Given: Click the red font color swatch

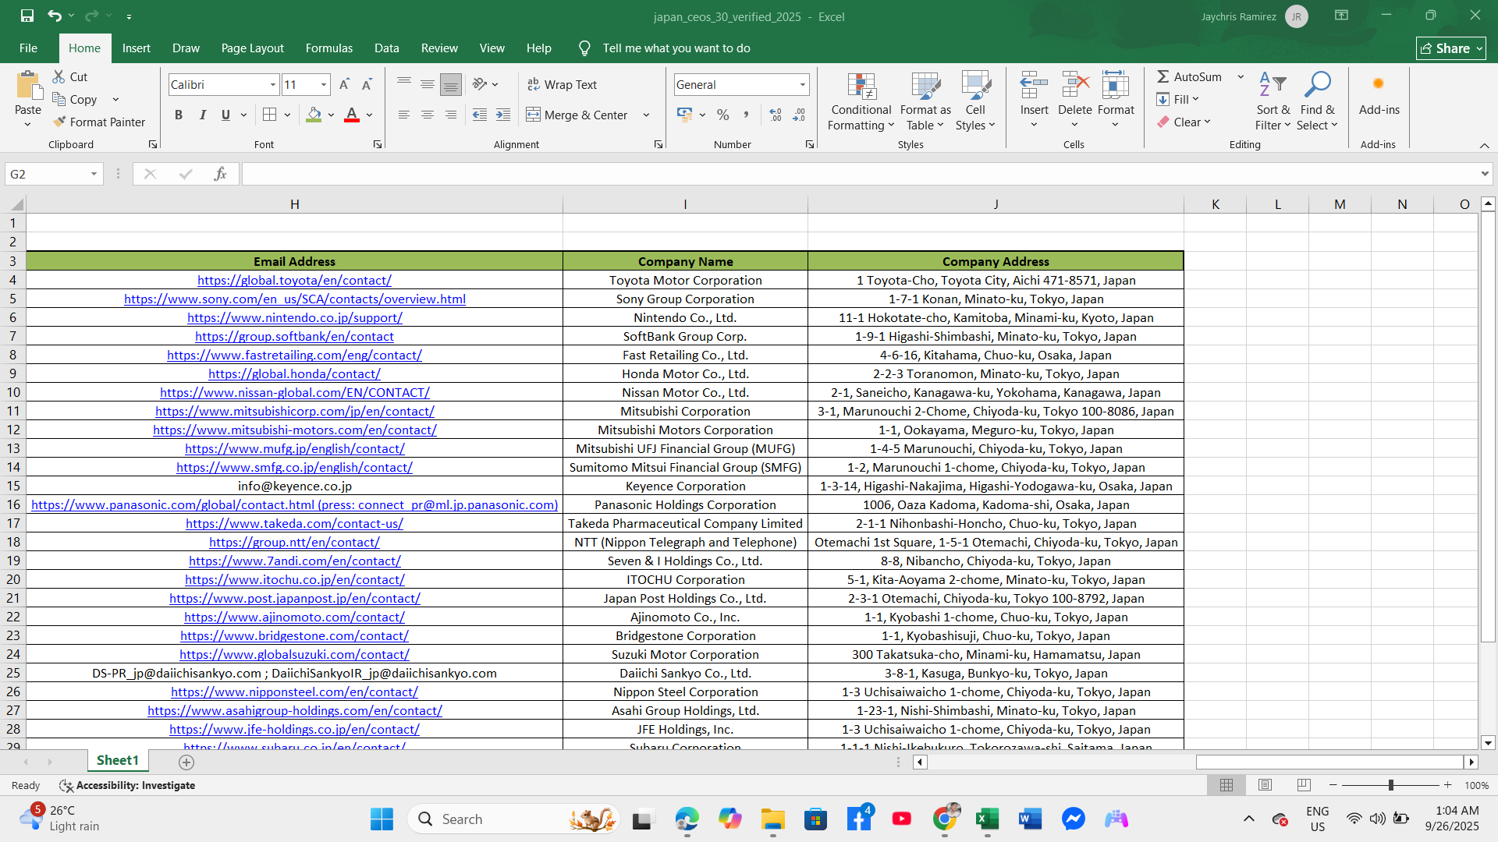Looking at the screenshot, I should click(x=352, y=115).
